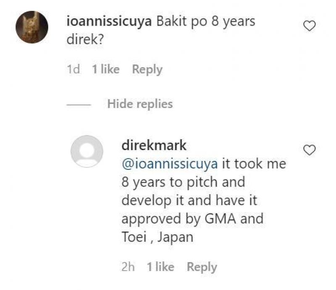Collapse thread with Hide replies
Image resolution: width=336 pixels, height=290 pixels.
pos(140,104)
